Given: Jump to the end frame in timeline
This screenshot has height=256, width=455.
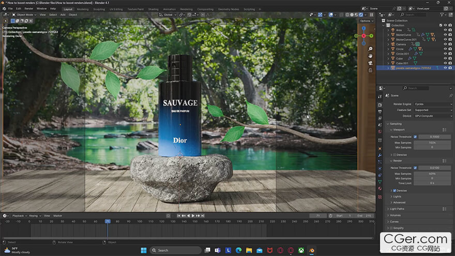Looking at the screenshot, I should [x=203, y=216].
